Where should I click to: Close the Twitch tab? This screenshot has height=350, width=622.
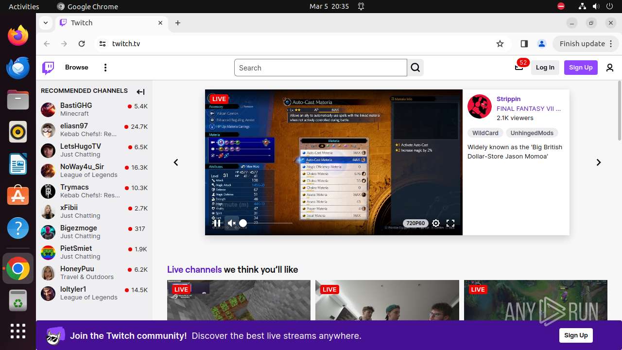coord(160,23)
